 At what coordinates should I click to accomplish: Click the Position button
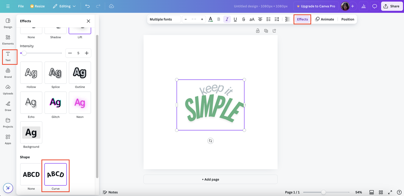tap(348, 19)
